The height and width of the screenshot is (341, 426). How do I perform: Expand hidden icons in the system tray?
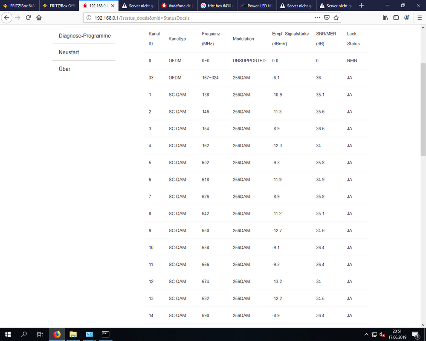pyautogui.click(x=366, y=334)
